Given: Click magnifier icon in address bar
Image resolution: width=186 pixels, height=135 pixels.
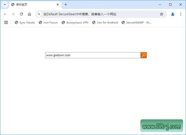Looking at the screenshot, I should pos(39,14).
